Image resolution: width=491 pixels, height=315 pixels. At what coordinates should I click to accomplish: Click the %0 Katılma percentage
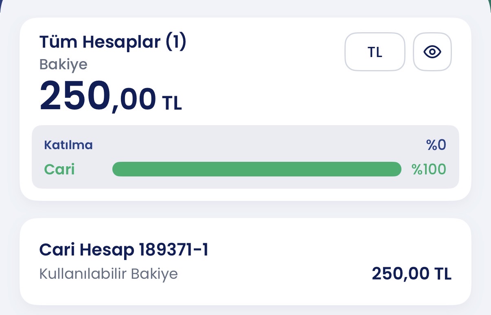pyautogui.click(x=436, y=145)
